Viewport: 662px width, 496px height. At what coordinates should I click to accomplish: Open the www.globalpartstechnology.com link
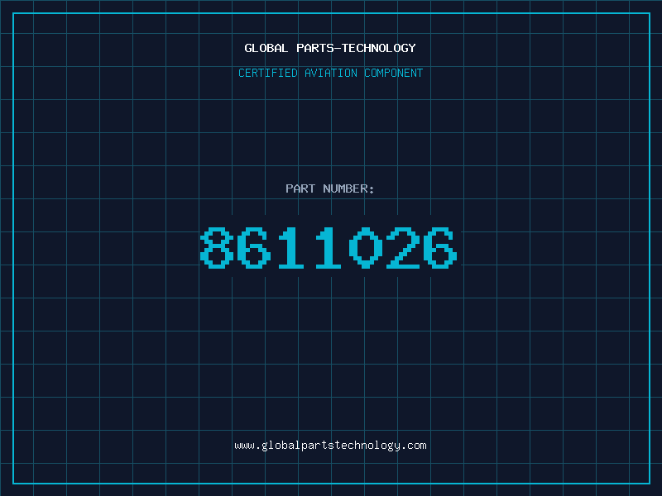pyautogui.click(x=330, y=446)
